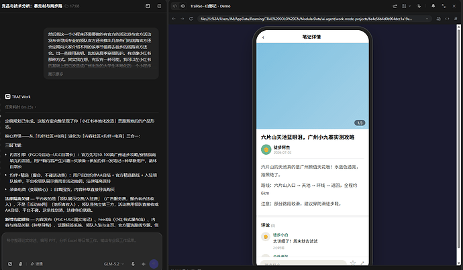Select the 评论 comments heading
Image resolution: width=463 pixels, height=270 pixels.
coord(265,225)
